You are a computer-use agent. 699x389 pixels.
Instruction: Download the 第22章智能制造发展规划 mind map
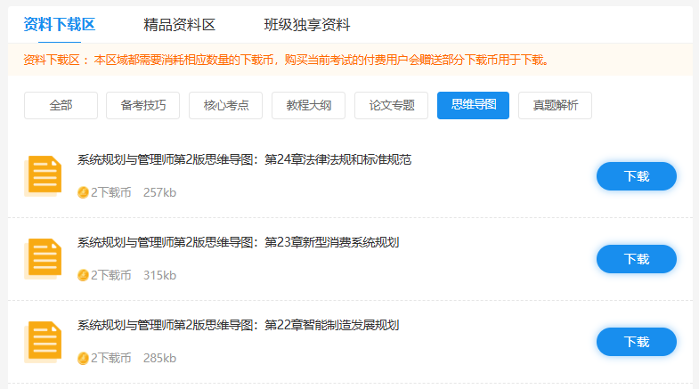636,342
